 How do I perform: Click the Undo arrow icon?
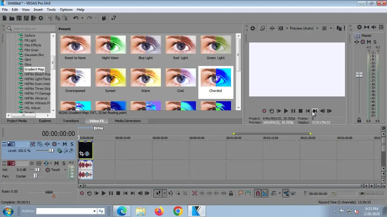point(76,18)
